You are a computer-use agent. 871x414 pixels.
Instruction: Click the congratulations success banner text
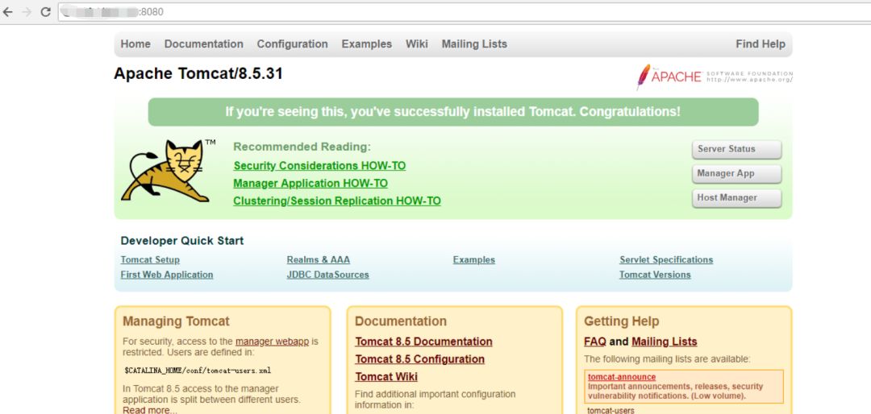tap(452, 111)
